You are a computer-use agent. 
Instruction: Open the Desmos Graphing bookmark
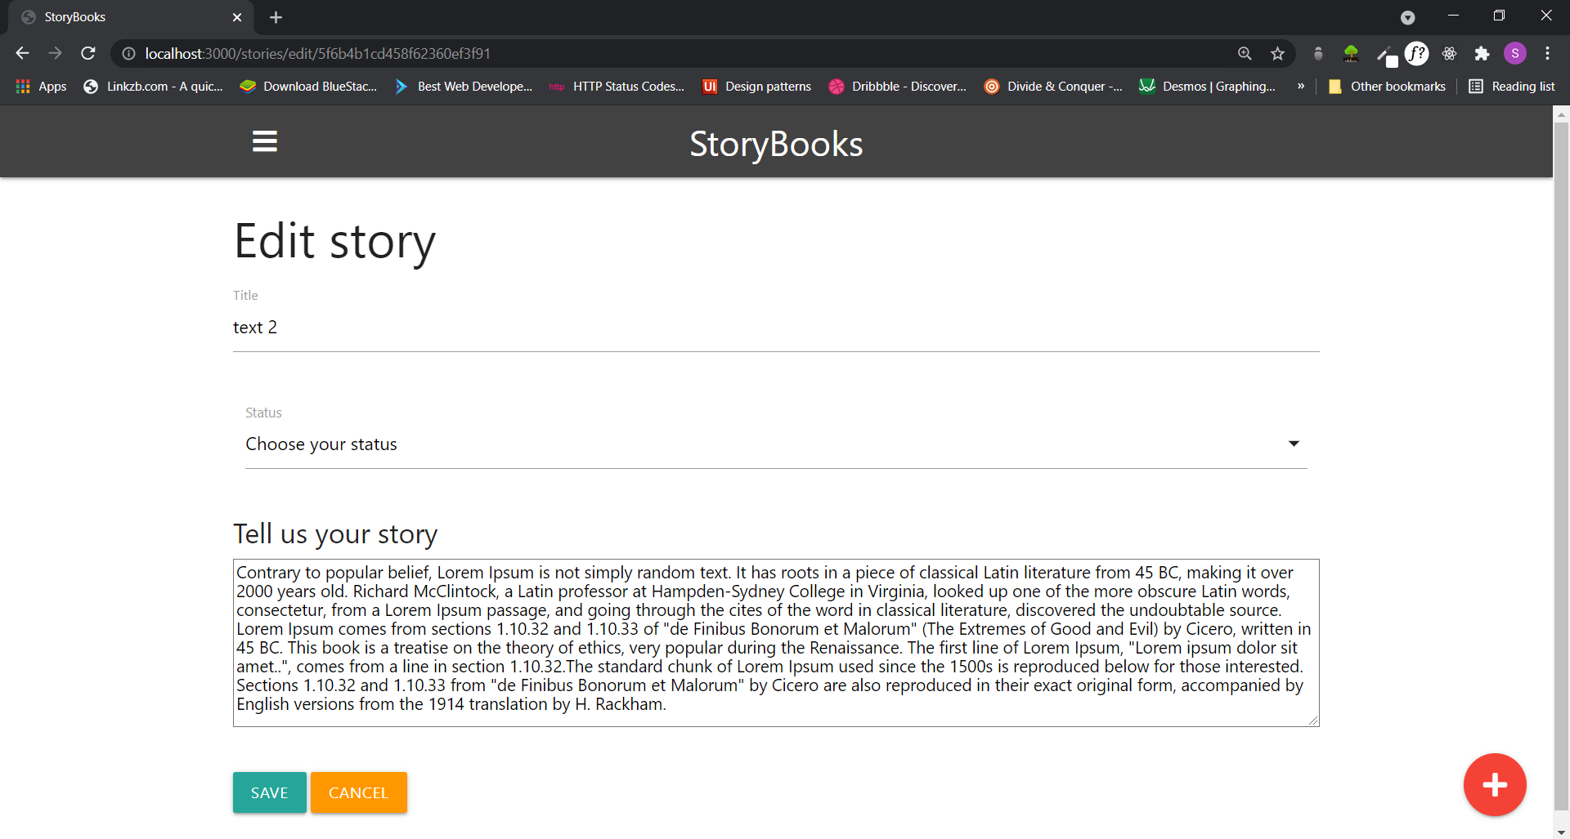1207,87
